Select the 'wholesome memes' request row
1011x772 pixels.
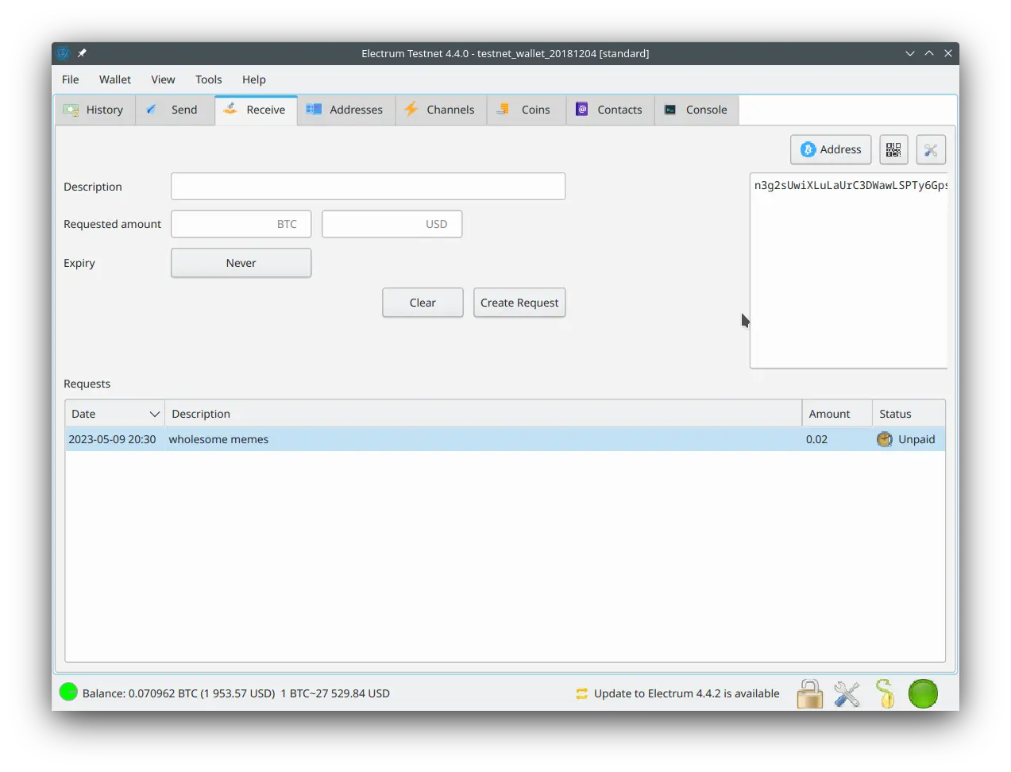[x=505, y=439]
